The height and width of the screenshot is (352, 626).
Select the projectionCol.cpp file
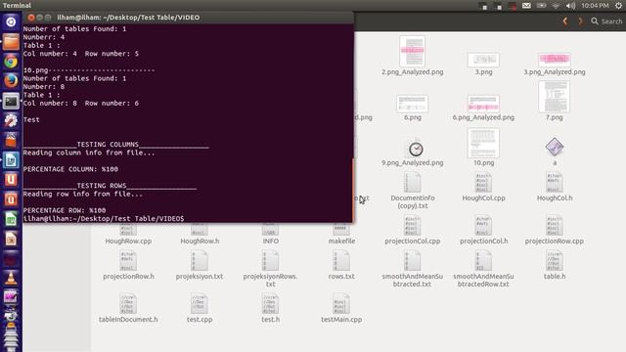(413, 231)
